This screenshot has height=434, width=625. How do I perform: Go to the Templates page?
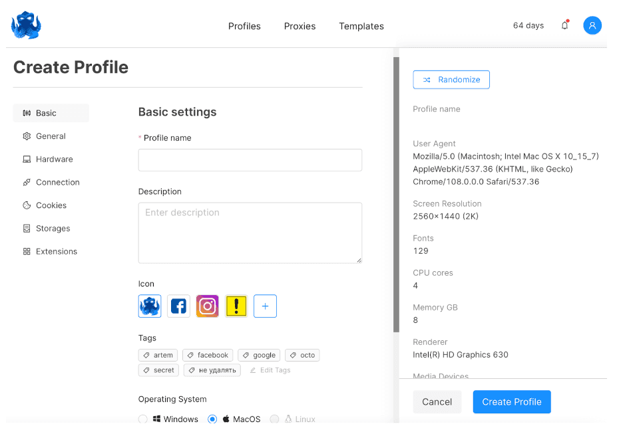(x=361, y=26)
